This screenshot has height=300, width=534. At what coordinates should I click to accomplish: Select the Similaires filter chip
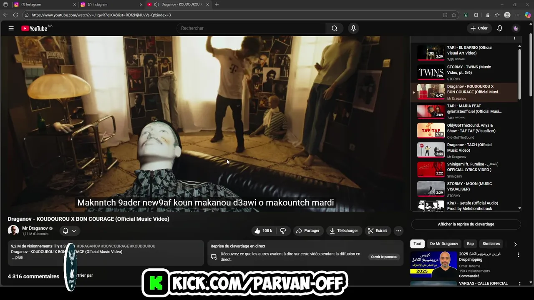(491, 244)
